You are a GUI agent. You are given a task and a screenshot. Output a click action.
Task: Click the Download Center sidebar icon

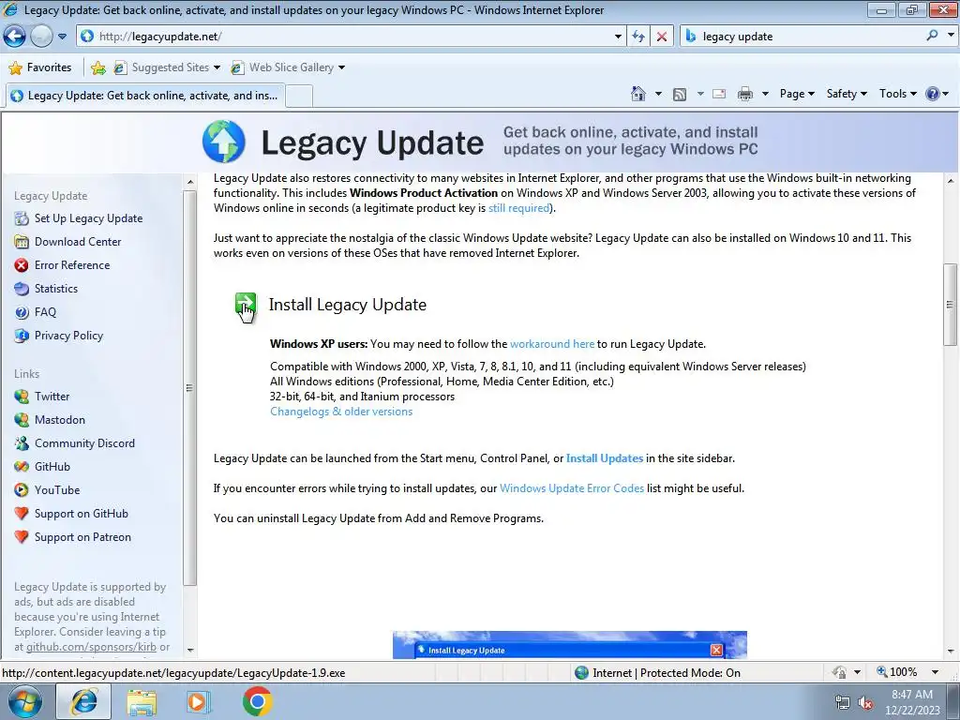(x=22, y=242)
